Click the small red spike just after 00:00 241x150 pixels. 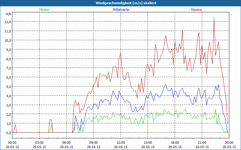pos(15,124)
